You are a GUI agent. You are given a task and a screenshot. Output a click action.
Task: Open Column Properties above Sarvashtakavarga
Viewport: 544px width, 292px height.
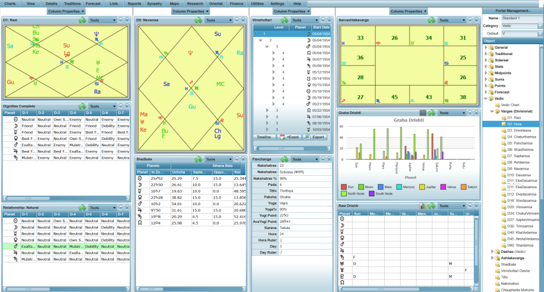click(409, 11)
